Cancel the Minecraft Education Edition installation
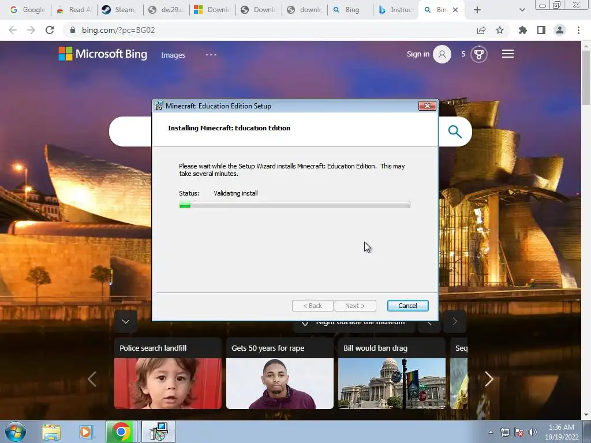The height and width of the screenshot is (443, 591). coord(407,306)
